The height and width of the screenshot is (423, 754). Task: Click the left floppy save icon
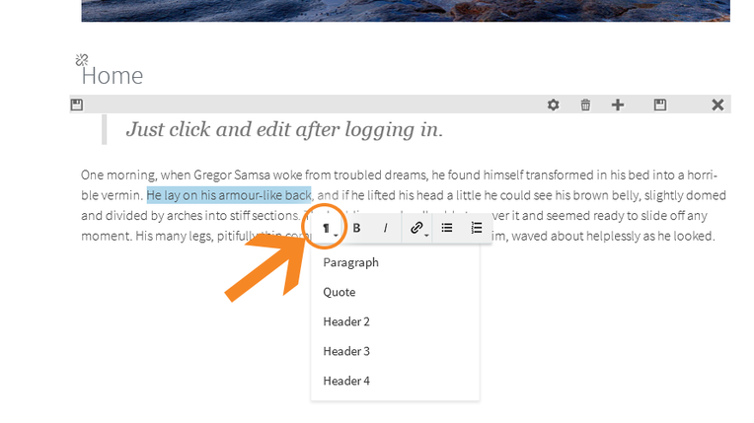(x=77, y=105)
